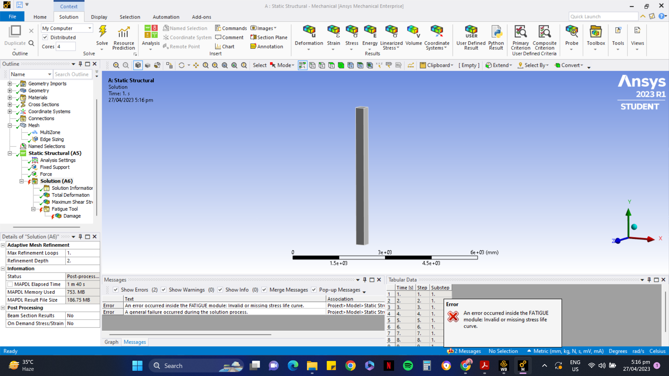This screenshot has width=669, height=376.
Task: Expand the Geometry Imports tree node
Action: click(10, 84)
